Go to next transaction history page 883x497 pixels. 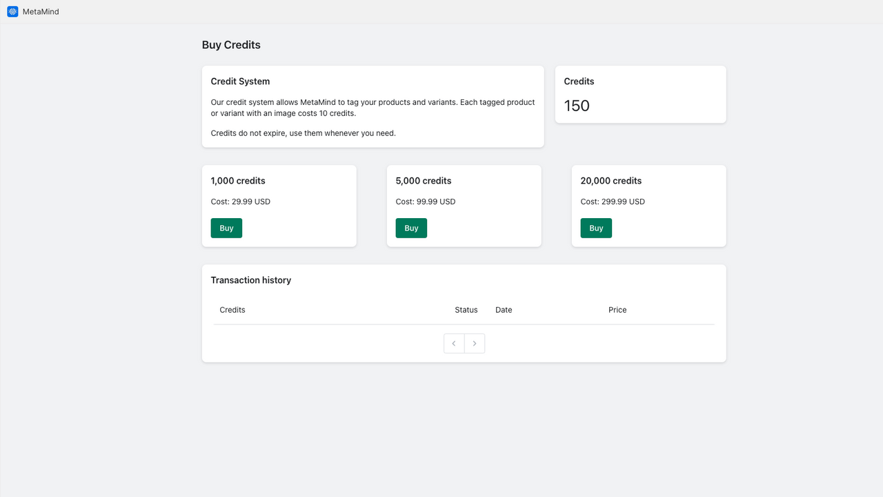pos(474,343)
